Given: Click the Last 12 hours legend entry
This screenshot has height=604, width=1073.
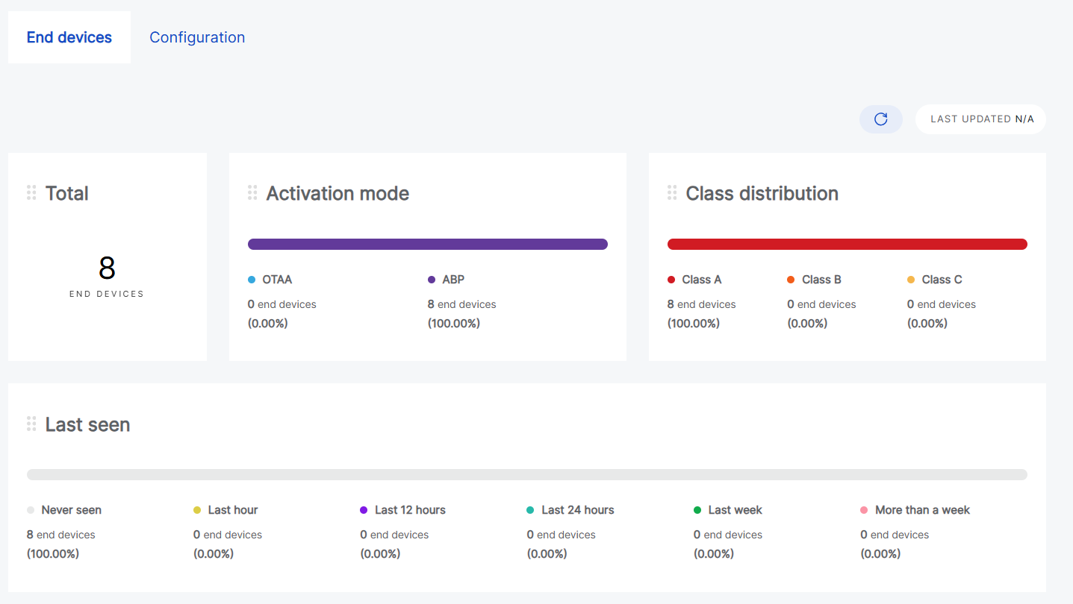Looking at the screenshot, I should (x=409, y=510).
